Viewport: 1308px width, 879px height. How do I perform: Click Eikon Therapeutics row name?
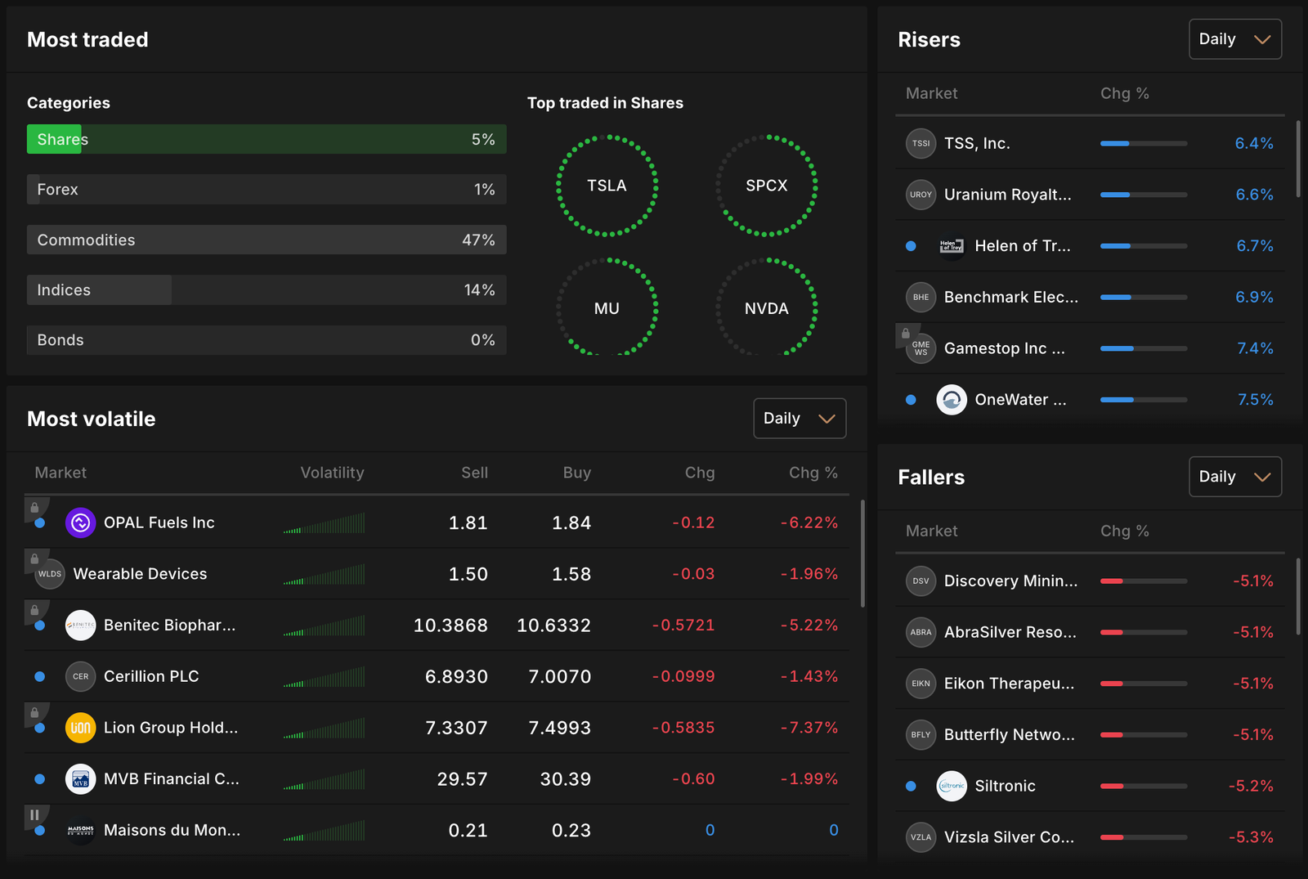tap(1009, 684)
